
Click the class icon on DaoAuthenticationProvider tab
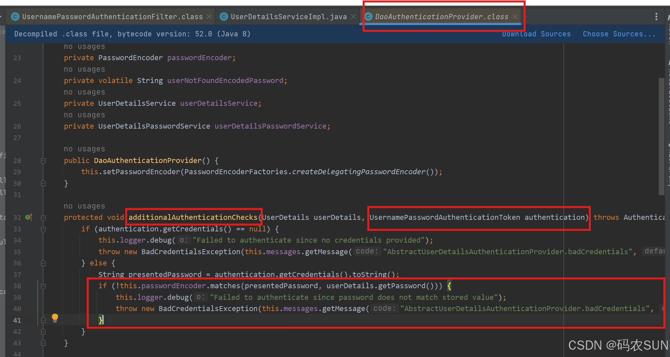368,17
